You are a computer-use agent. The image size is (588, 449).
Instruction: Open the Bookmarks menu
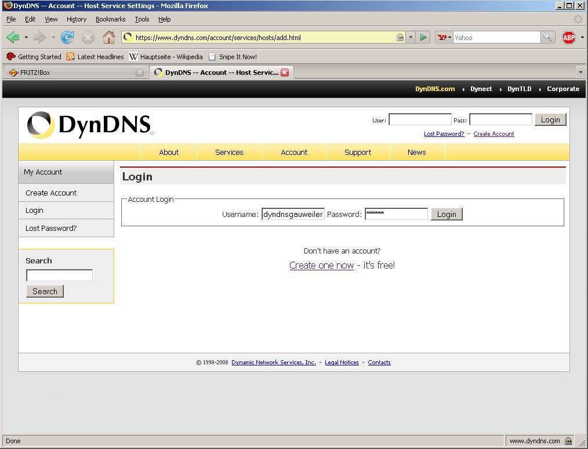[110, 19]
